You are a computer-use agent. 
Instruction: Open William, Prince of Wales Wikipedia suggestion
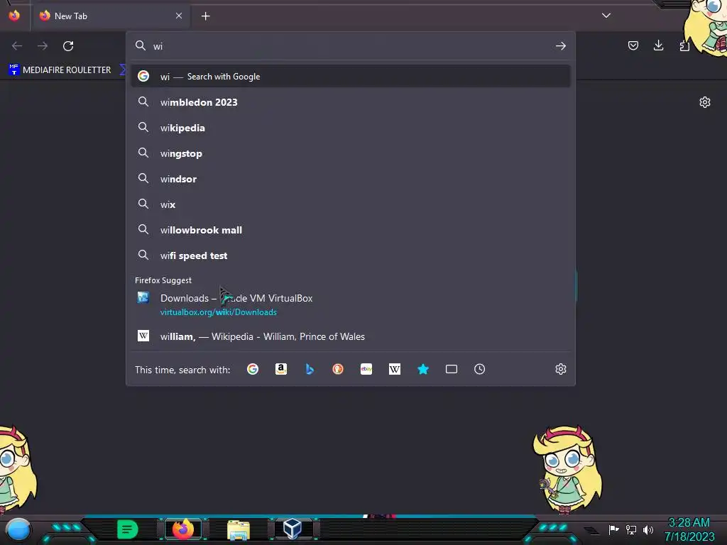pos(351,336)
